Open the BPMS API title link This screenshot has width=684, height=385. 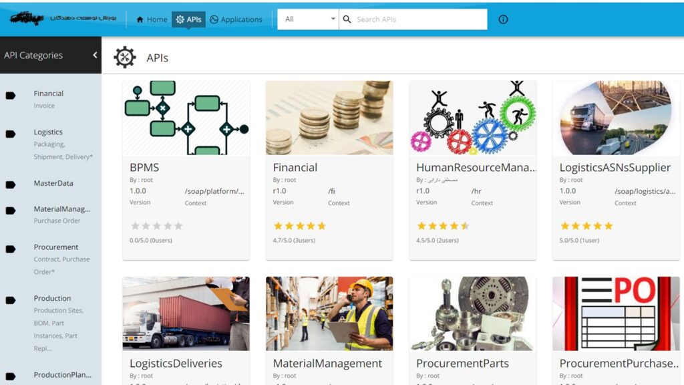pos(144,168)
